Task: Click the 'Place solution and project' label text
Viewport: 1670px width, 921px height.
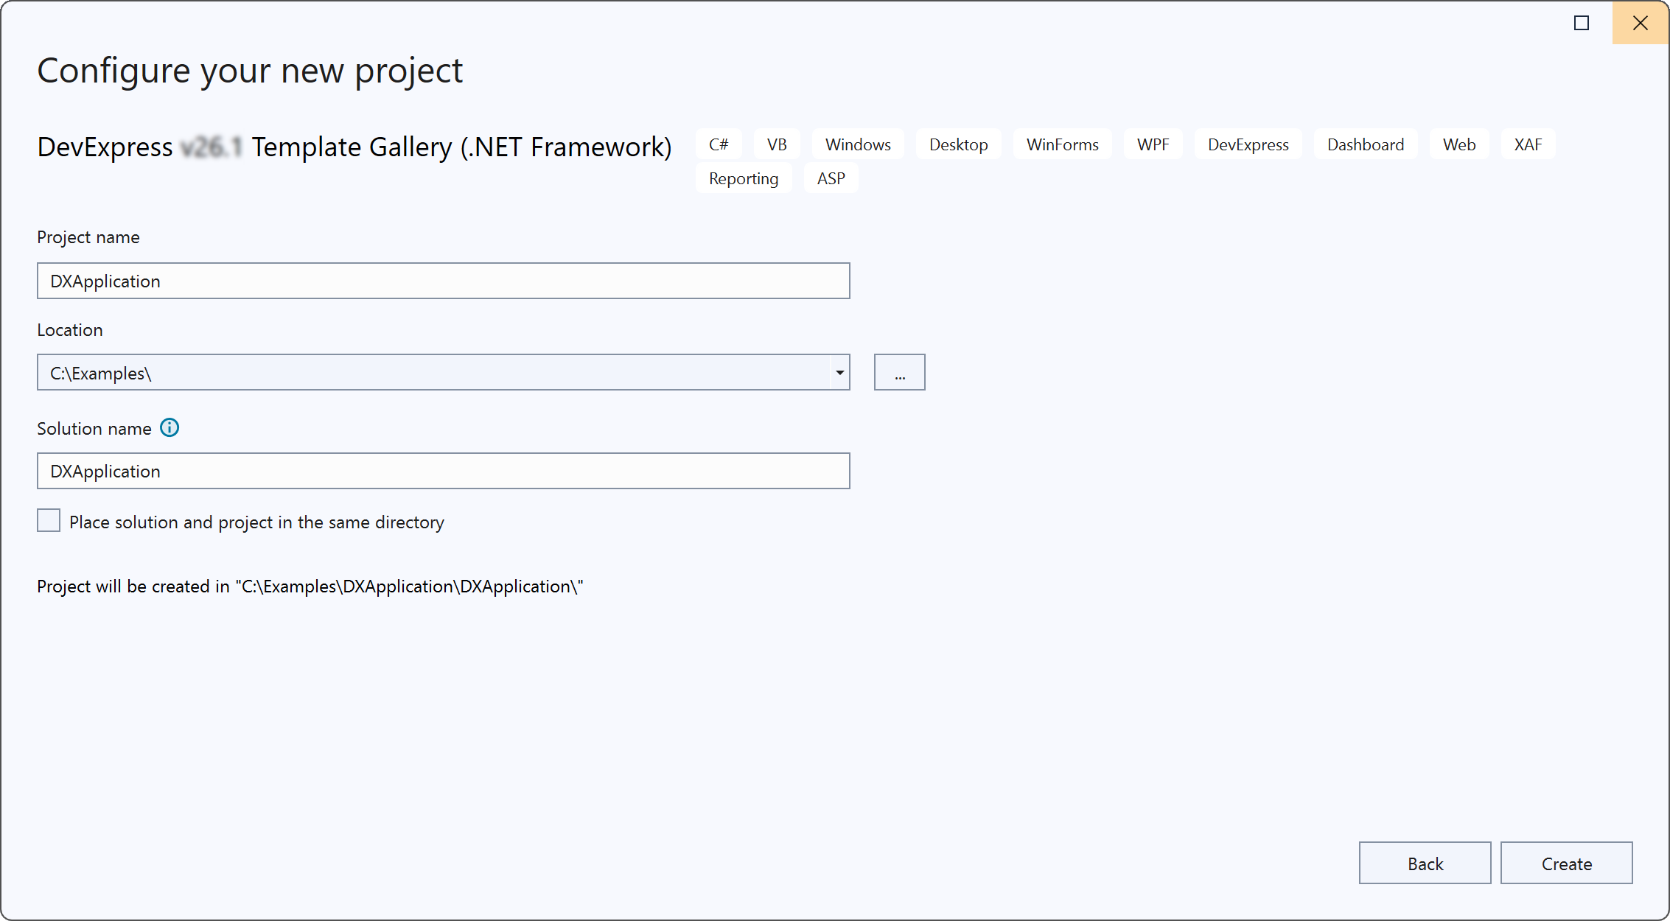Action: (256, 522)
